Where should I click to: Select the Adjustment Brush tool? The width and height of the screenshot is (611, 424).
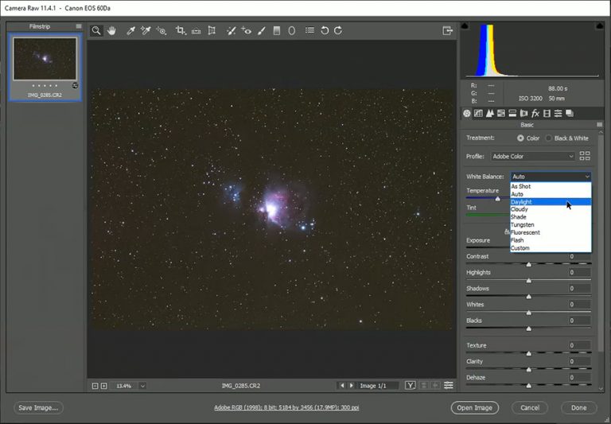pos(262,30)
